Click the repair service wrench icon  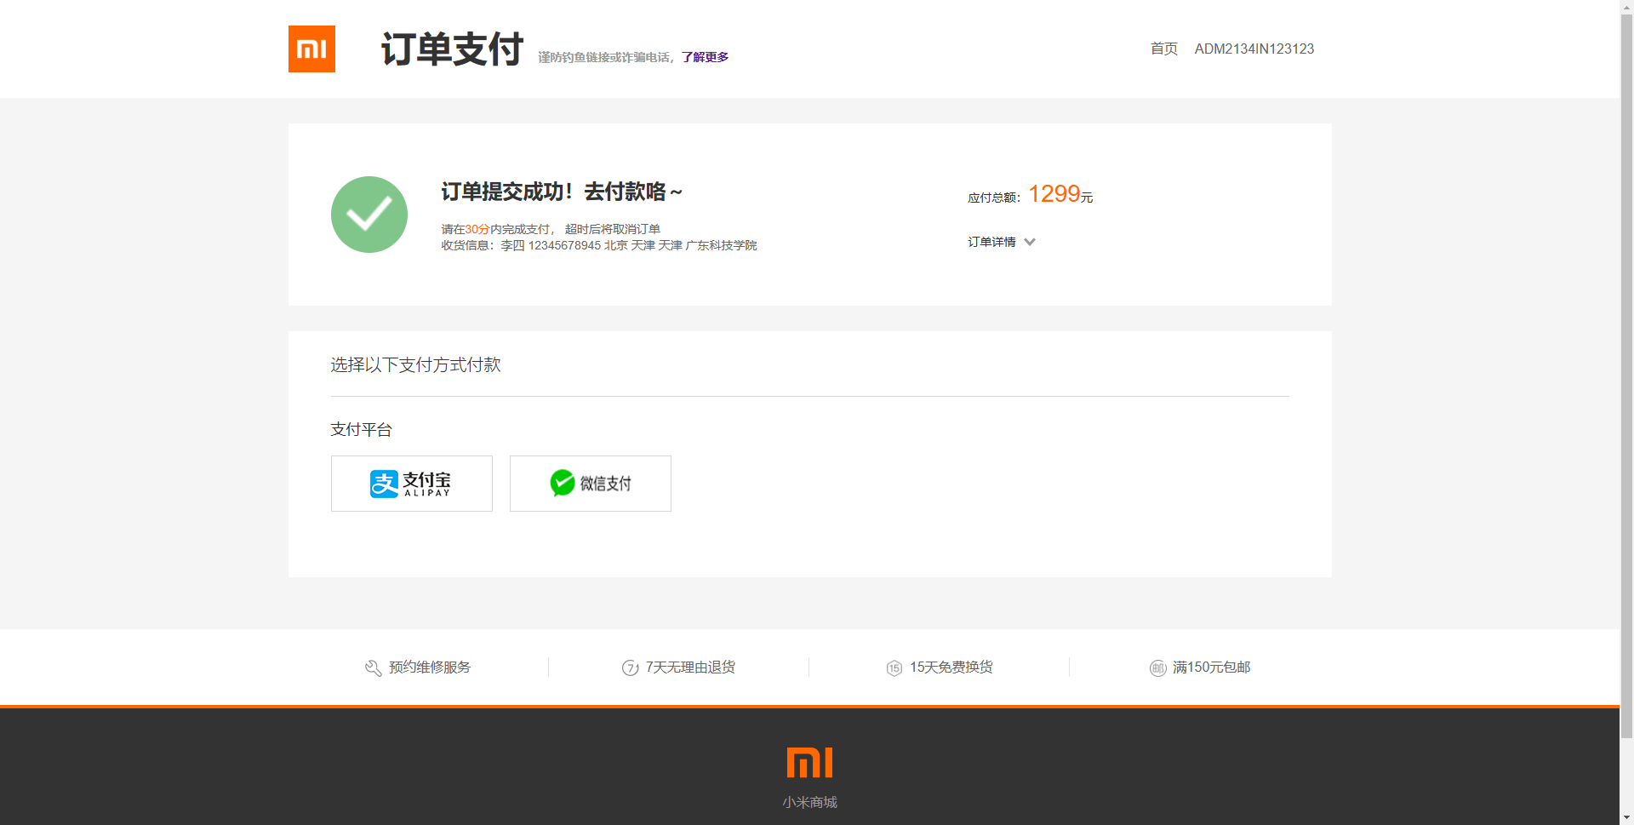click(x=372, y=667)
